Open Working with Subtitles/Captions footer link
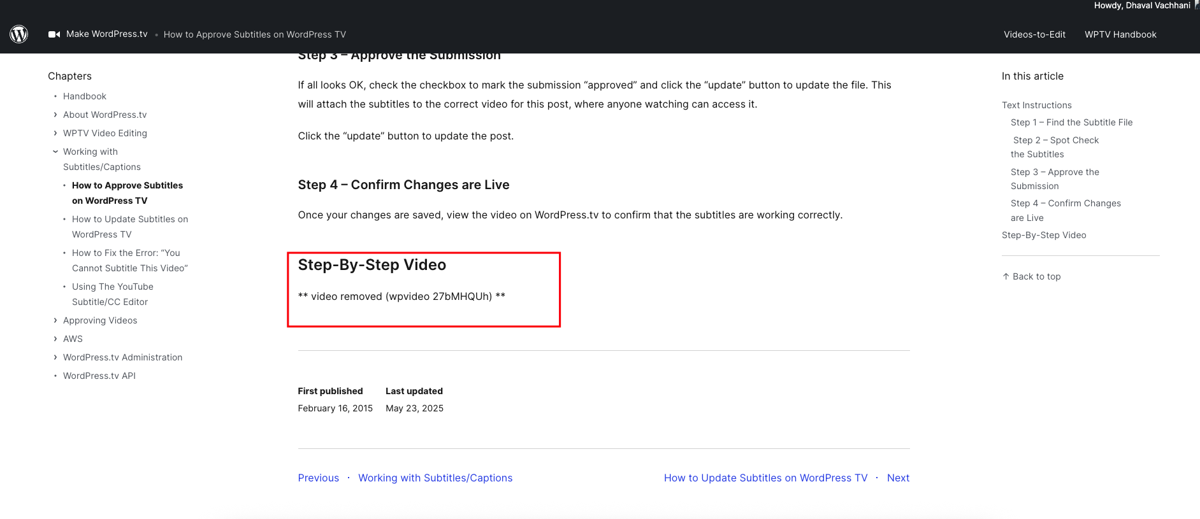 pyautogui.click(x=435, y=478)
